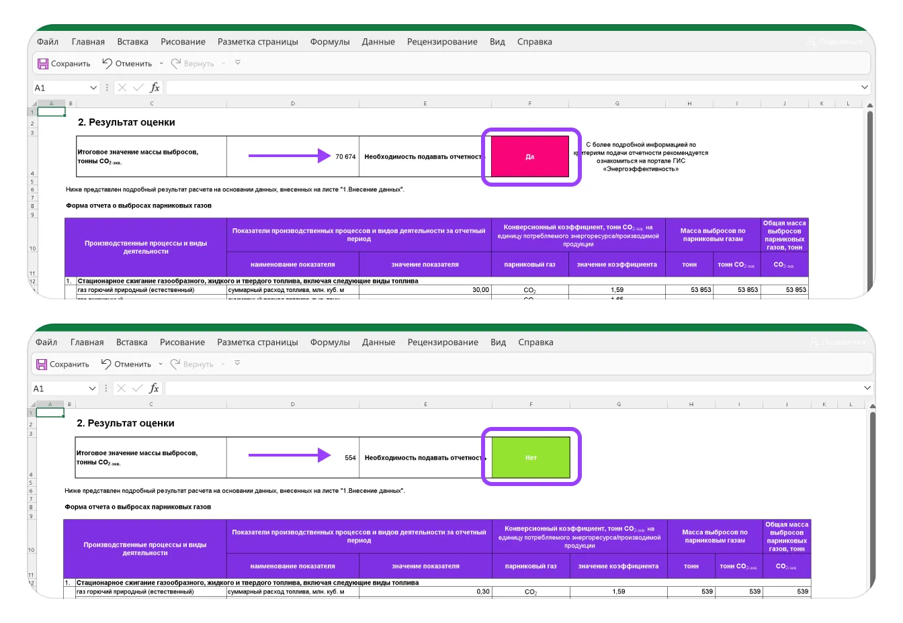Click Сохранить in the window showing 'Да'
The image size is (903, 623).
(63, 64)
